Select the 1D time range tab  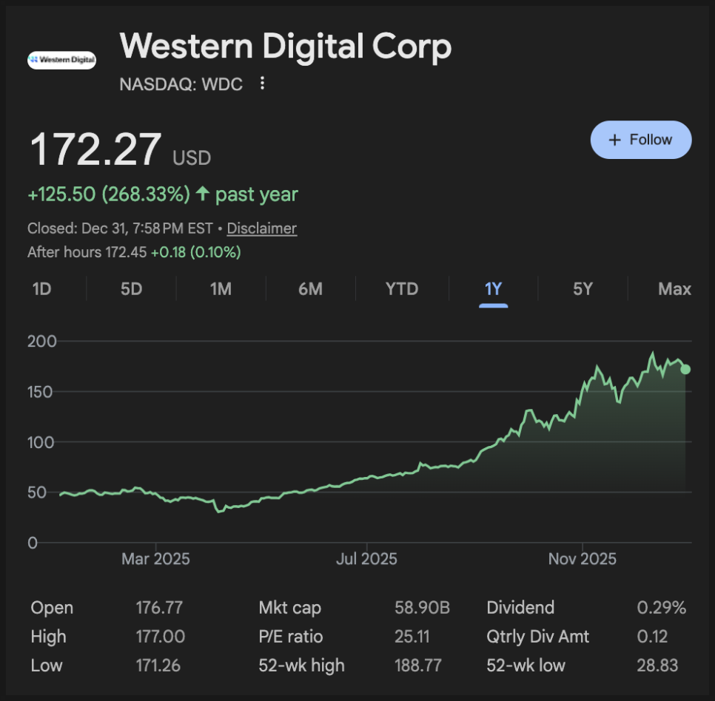[41, 288]
